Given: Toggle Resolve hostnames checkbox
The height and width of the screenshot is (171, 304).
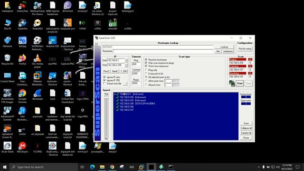Looking at the screenshot, I should pyautogui.click(x=146, y=60).
